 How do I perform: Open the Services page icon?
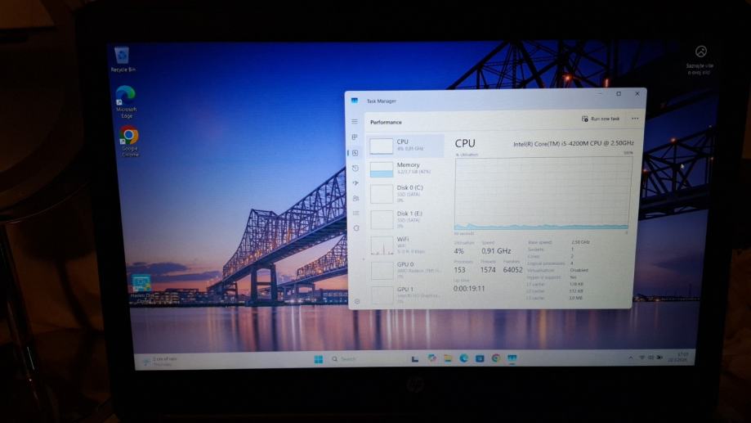(355, 228)
